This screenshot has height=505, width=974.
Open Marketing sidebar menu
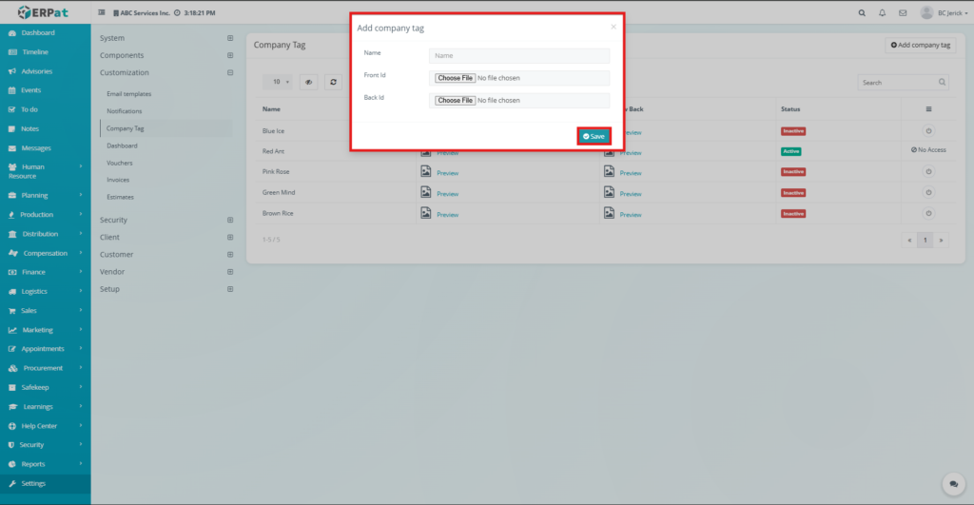coord(46,330)
